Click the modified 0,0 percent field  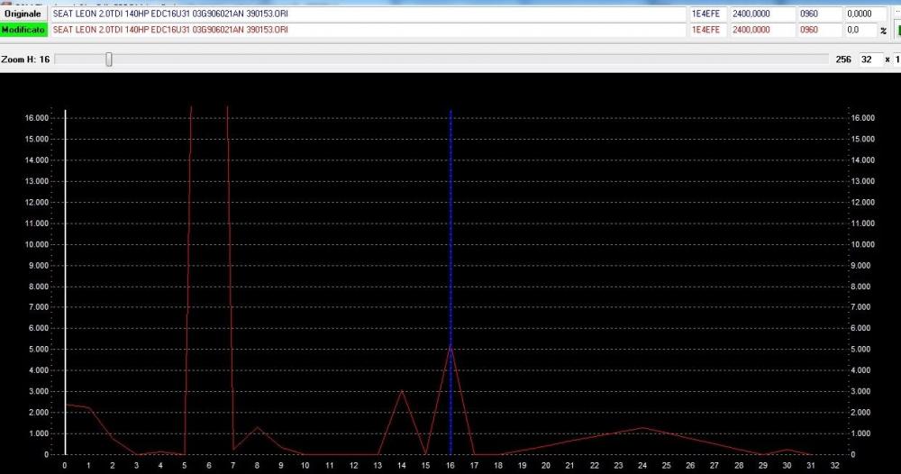pyautogui.click(x=859, y=30)
